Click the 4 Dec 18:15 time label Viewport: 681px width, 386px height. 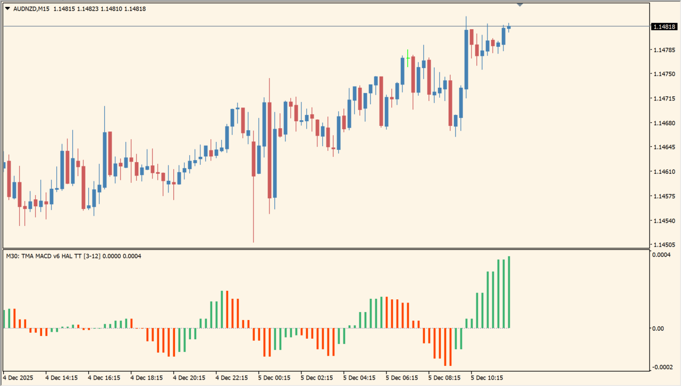click(147, 377)
